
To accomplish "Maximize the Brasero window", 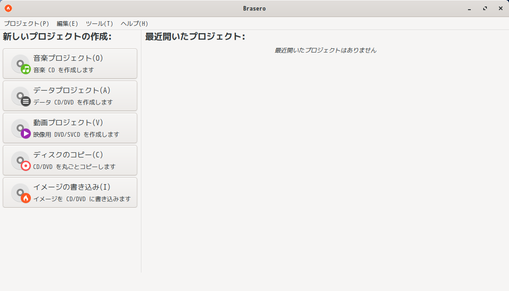I will (x=485, y=8).
